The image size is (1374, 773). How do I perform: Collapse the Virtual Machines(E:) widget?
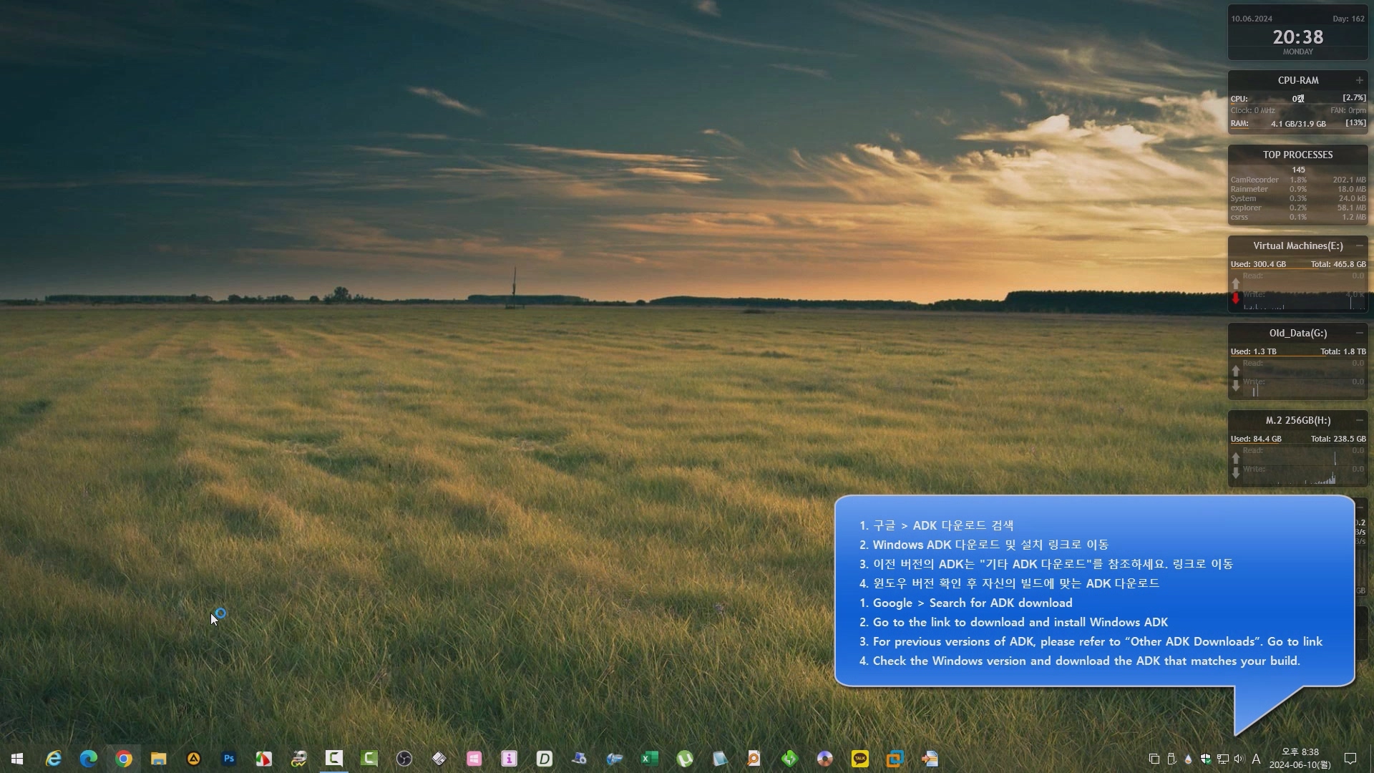(1359, 245)
